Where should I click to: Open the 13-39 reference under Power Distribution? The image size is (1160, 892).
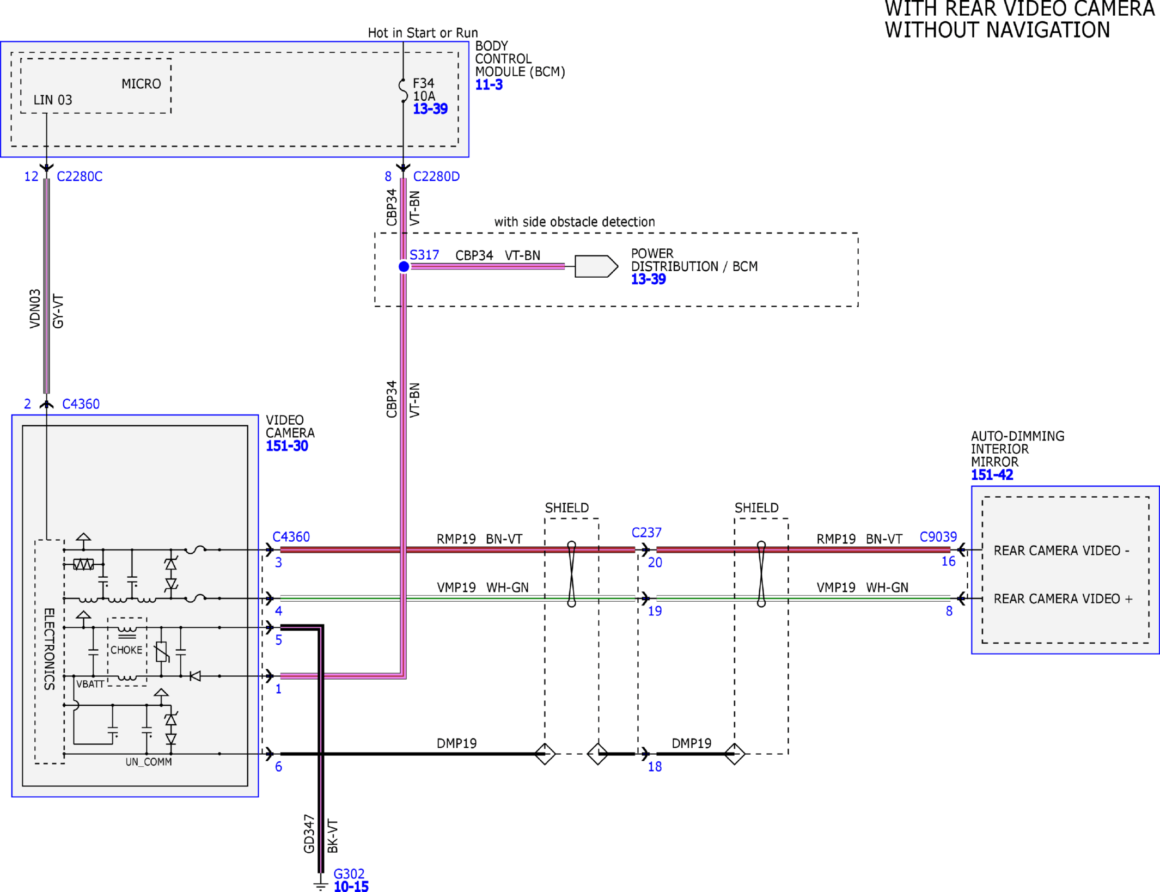pyautogui.click(x=648, y=279)
